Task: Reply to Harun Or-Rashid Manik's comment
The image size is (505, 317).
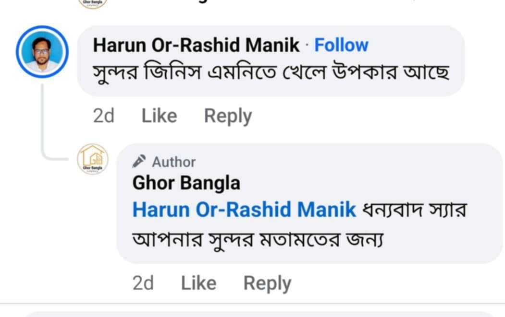Action: [228, 116]
